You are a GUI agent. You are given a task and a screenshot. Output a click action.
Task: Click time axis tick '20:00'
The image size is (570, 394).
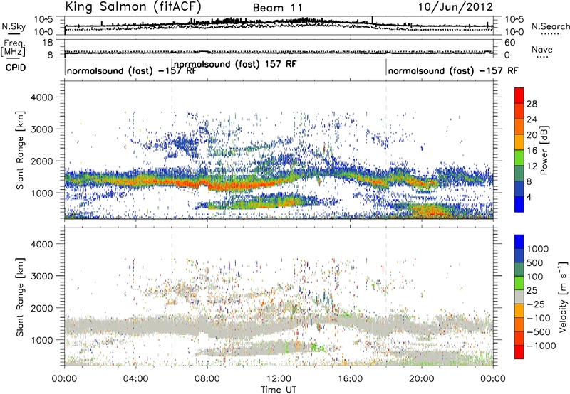(421, 379)
